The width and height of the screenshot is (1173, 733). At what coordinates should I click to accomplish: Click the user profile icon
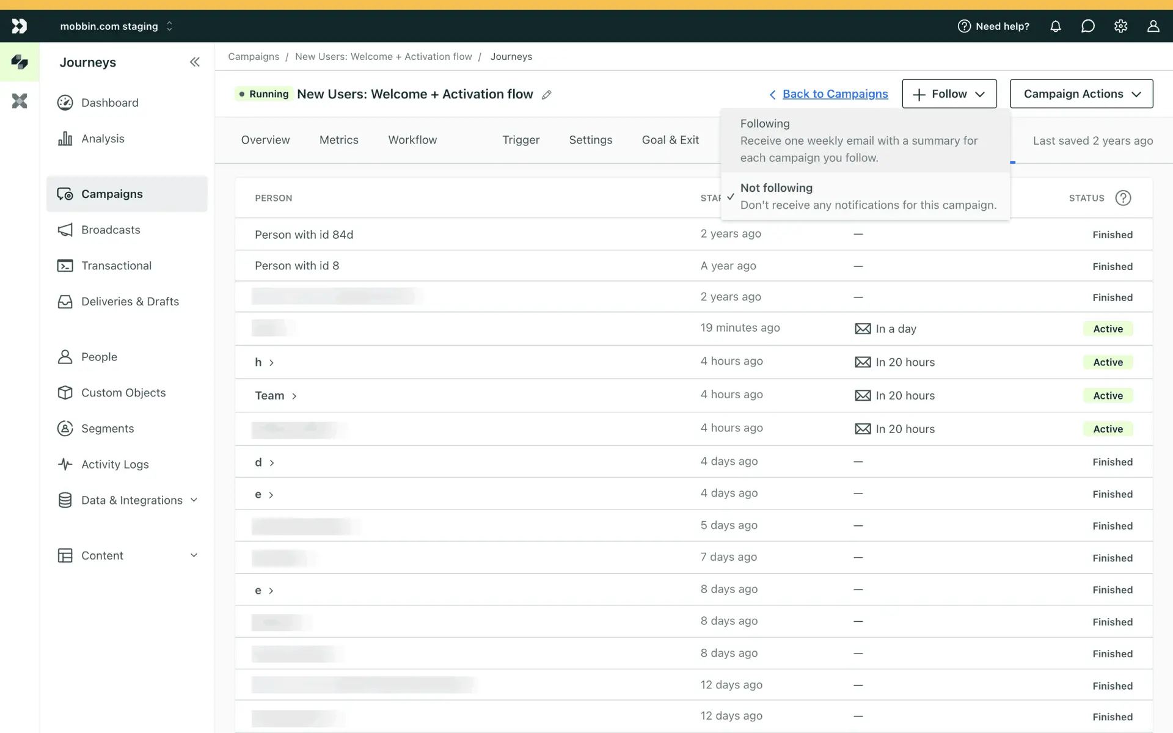coord(1153,26)
